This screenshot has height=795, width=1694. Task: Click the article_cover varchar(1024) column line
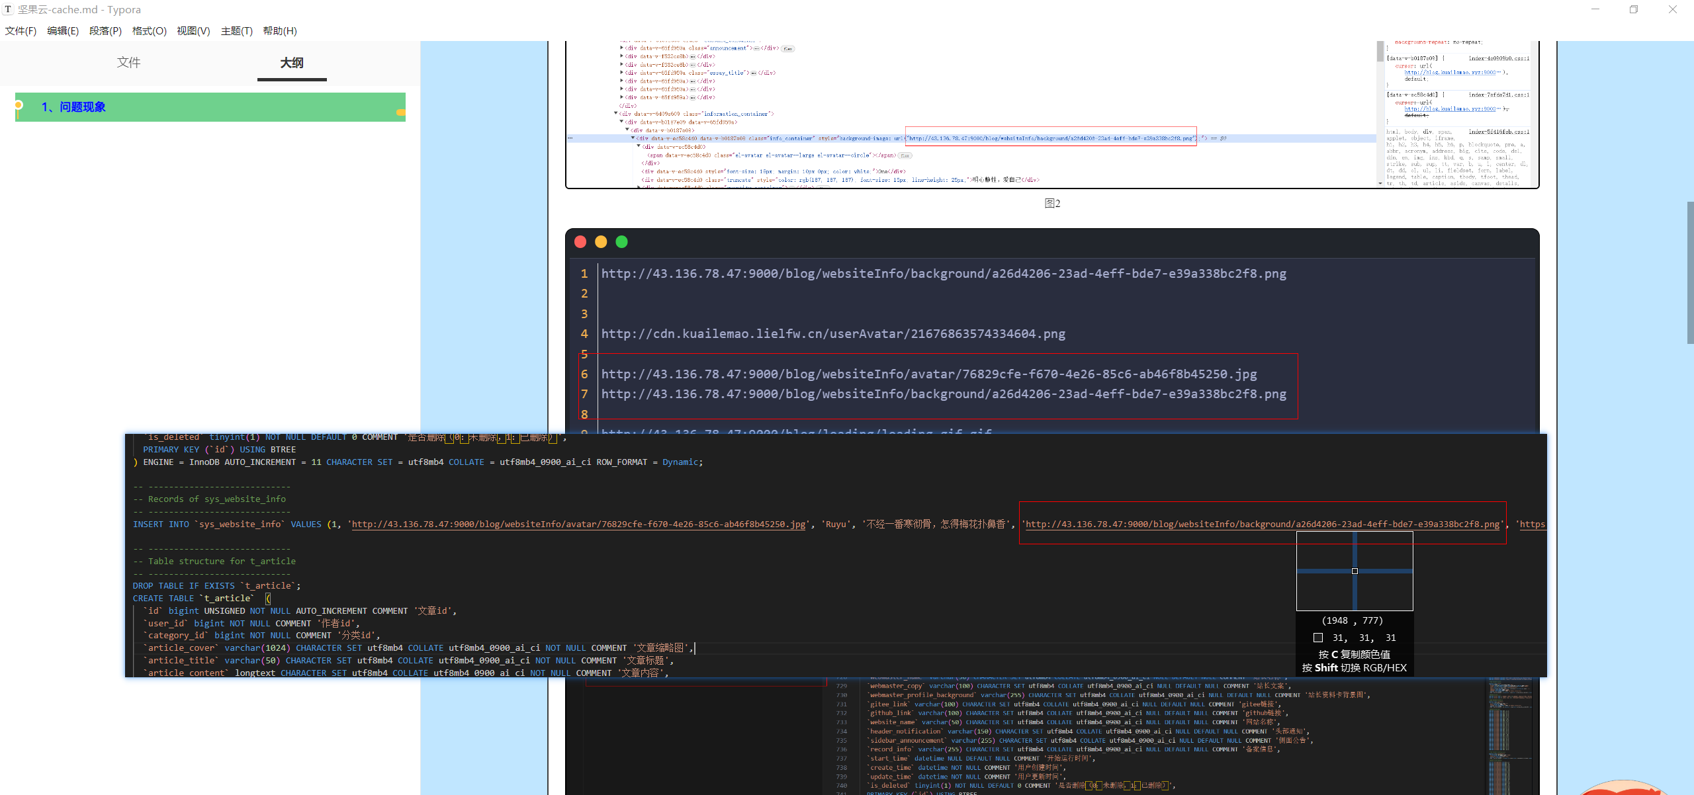418,648
